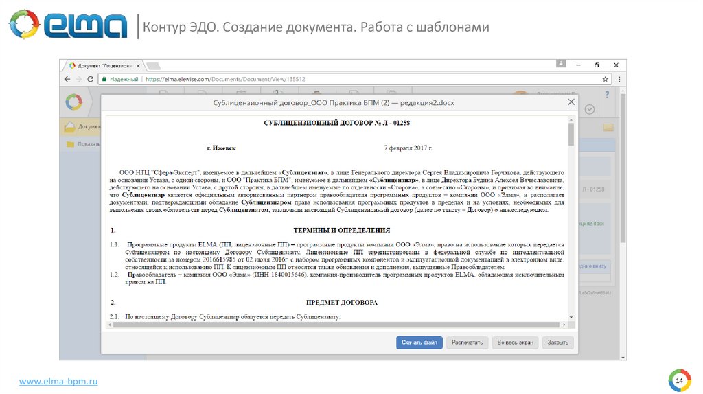Click the Распечатать button
This screenshot has width=703, height=394.
coord(467,343)
